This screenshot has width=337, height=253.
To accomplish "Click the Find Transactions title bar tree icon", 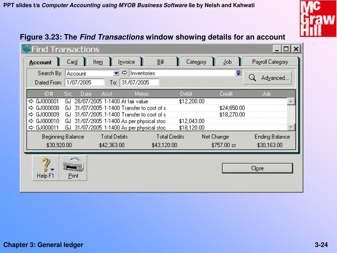I will click(26, 49).
